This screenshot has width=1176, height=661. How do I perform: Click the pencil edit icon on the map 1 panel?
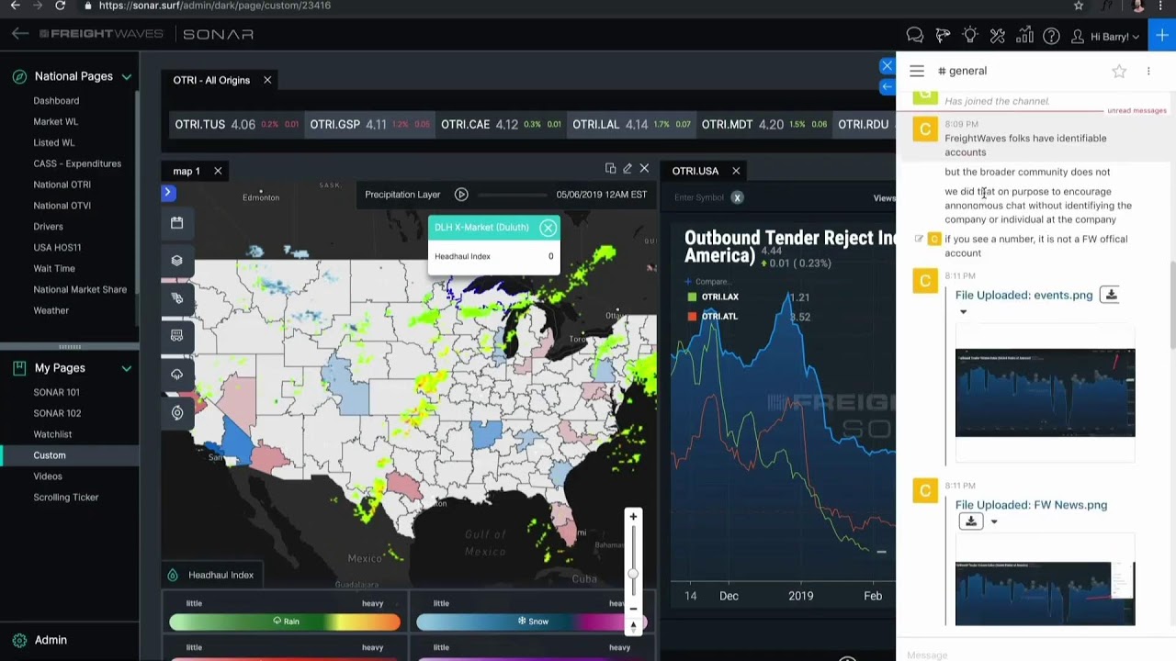[x=628, y=169]
